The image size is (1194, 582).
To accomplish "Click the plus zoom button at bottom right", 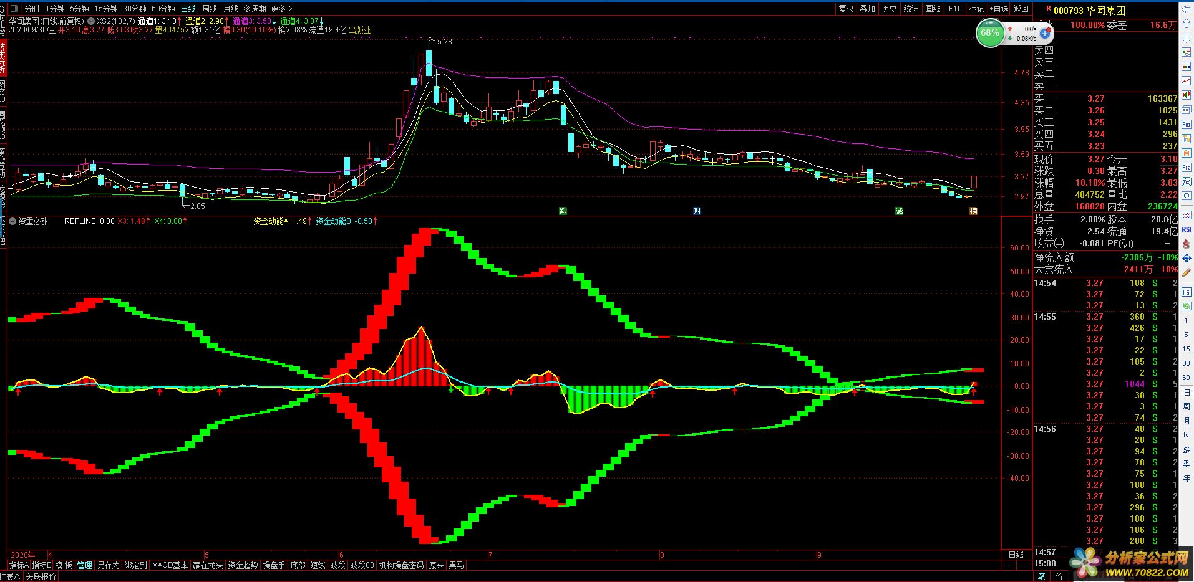I will (1009, 565).
